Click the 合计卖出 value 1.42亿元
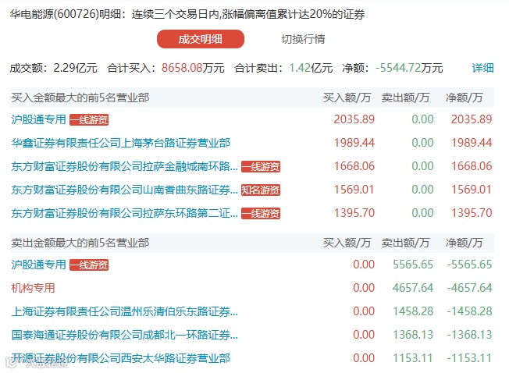The width and height of the screenshot is (509, 373). (x=311, y=68)
